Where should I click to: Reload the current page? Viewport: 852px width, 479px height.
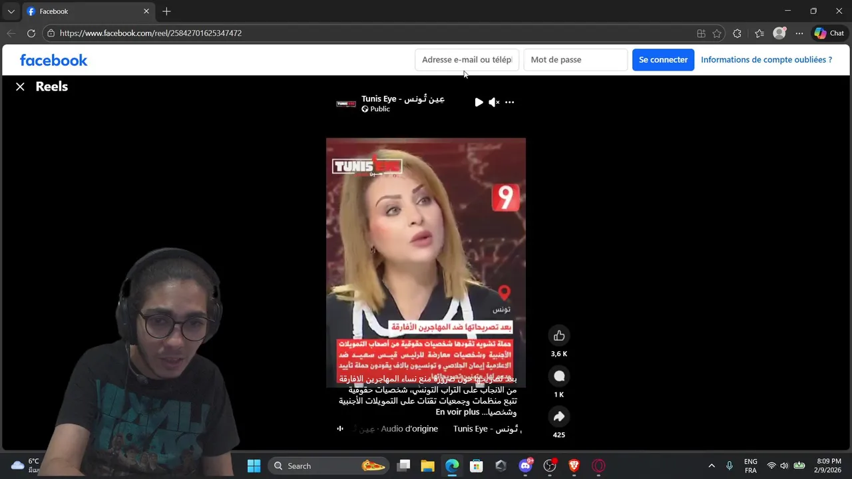click(31, 33)
